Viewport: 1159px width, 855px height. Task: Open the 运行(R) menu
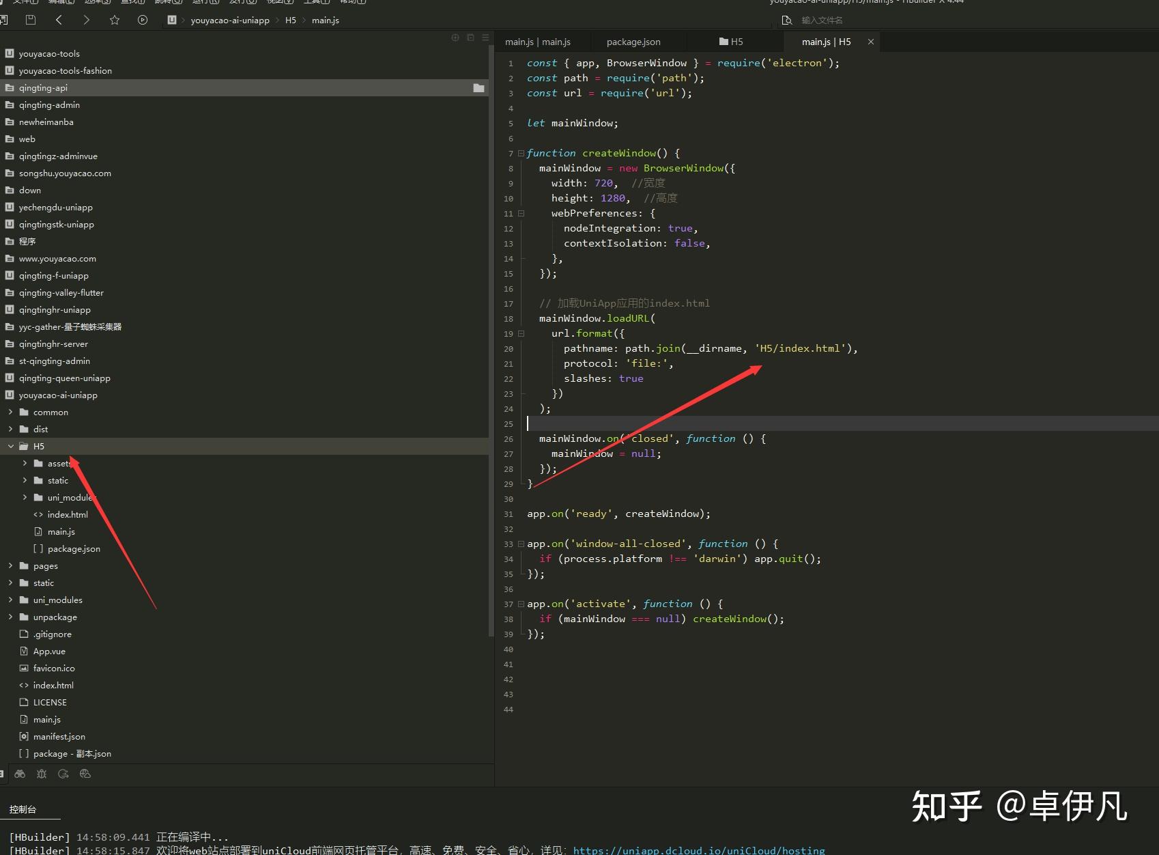tap(206, 3)
